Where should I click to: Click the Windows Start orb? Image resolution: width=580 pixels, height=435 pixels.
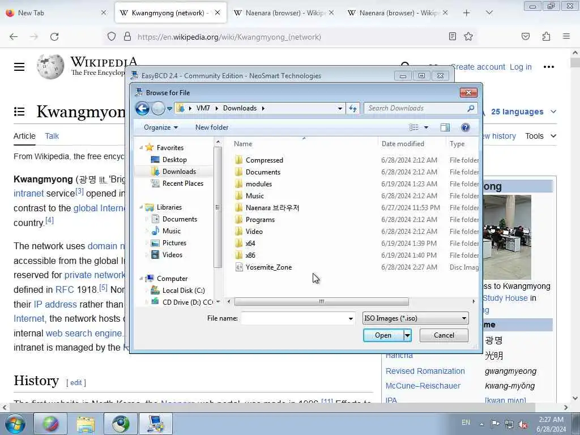coord(15,424)
